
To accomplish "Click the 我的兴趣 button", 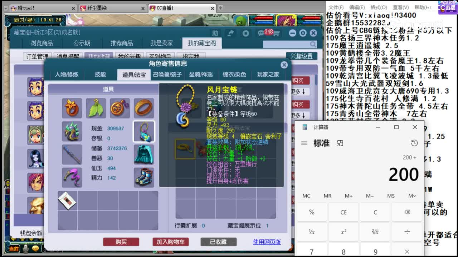I will [x=130, y=56].
